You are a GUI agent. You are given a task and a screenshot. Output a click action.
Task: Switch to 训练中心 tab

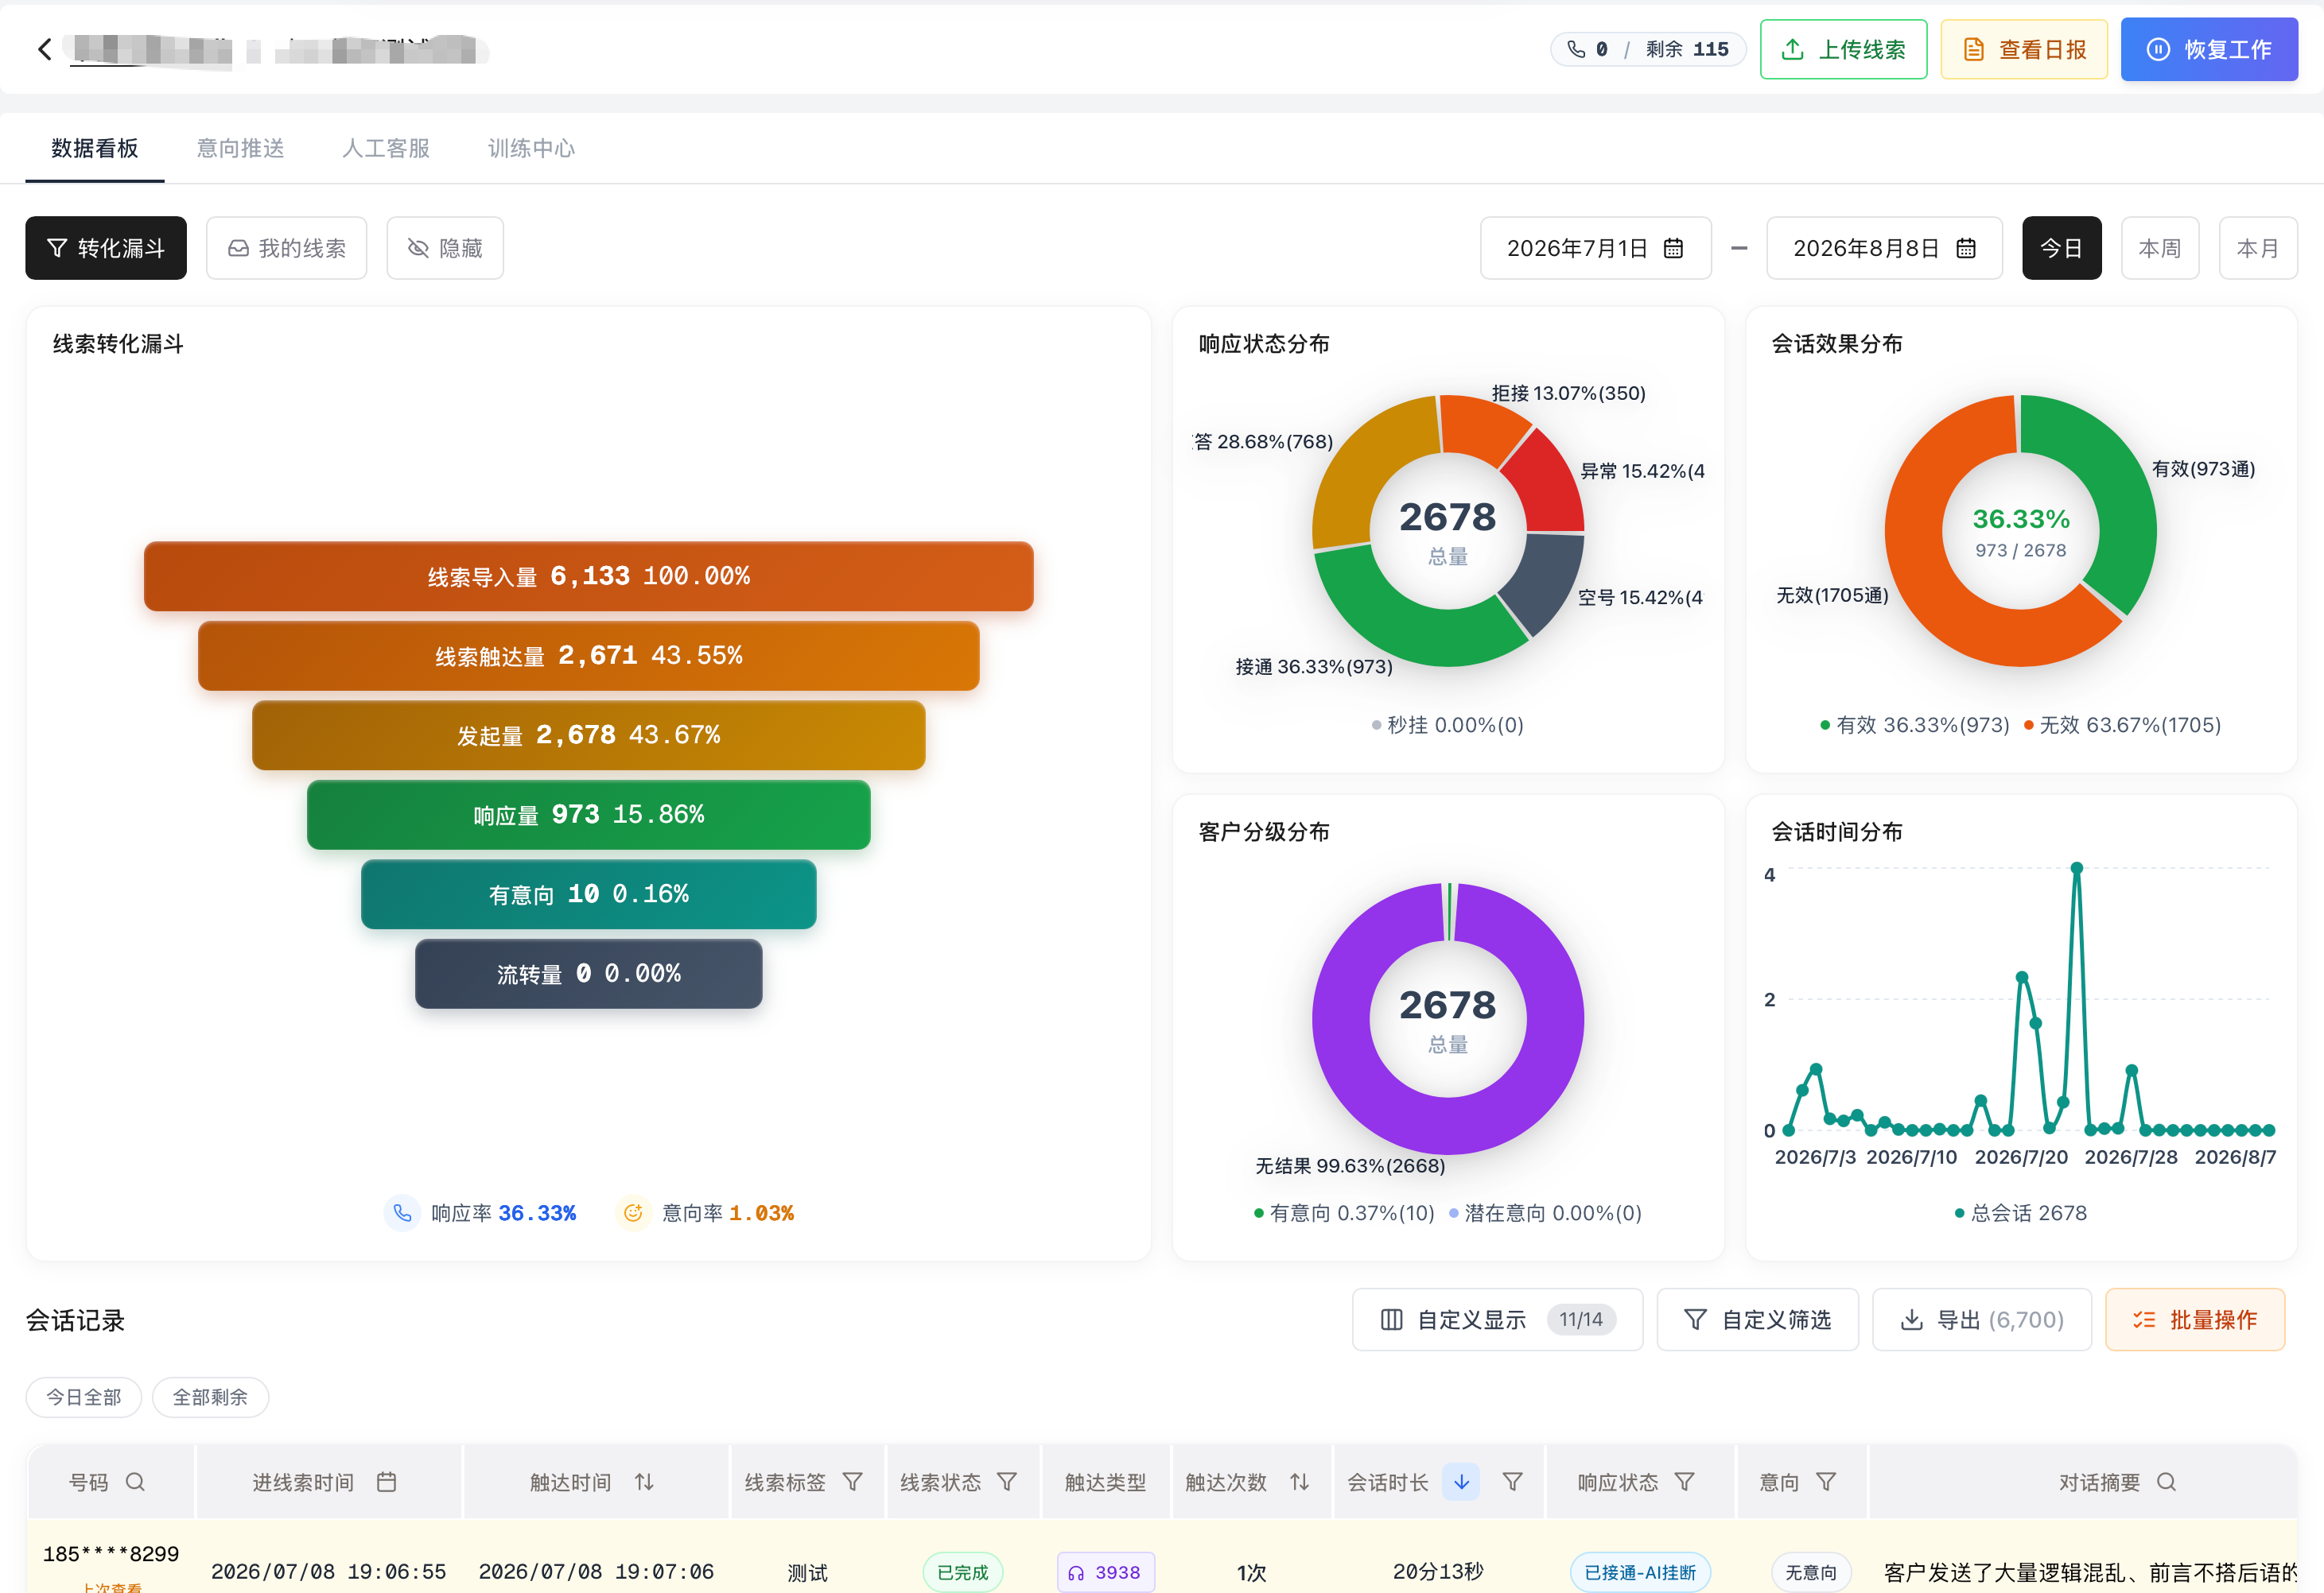tap(531, 148)
